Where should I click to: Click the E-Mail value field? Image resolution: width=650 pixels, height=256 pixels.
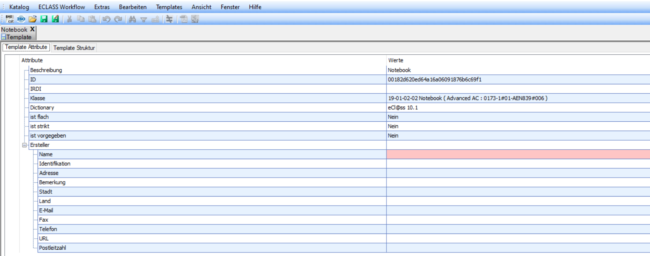[x=518, y=210]
